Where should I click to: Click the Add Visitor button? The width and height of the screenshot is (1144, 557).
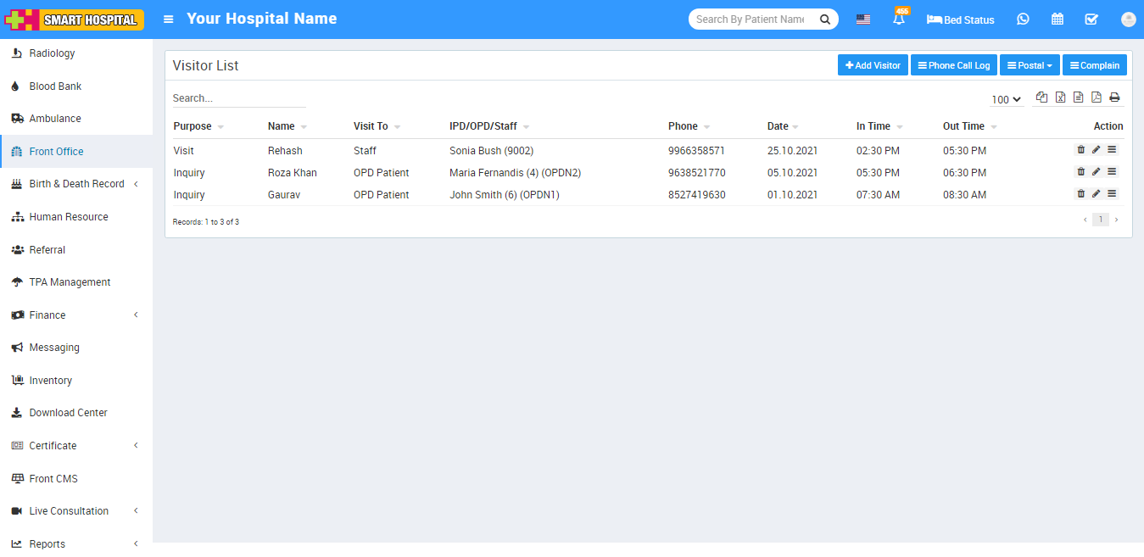pyautogui.click(x=873, y=65)
